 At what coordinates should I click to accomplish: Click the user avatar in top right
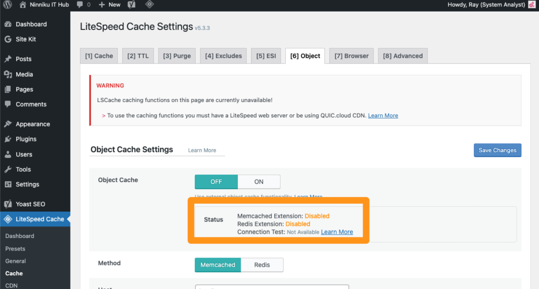[532, 4]
